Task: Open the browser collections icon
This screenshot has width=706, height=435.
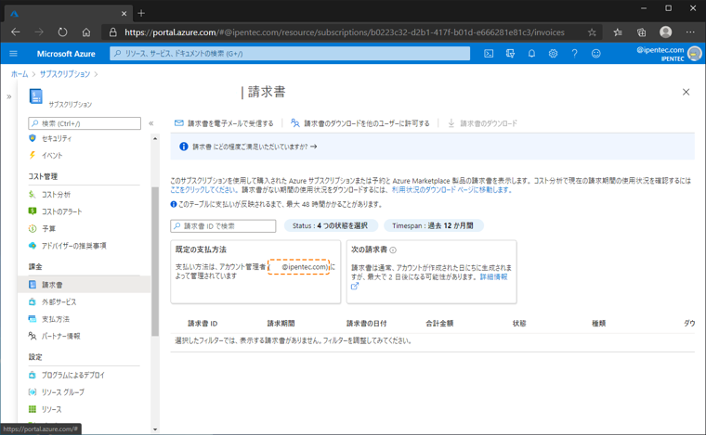Action: coord(642,32)
